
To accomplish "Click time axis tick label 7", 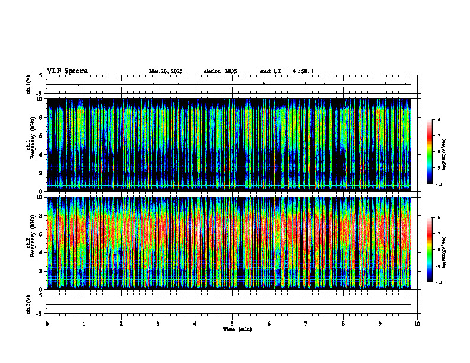I will (x=306, y=324).
